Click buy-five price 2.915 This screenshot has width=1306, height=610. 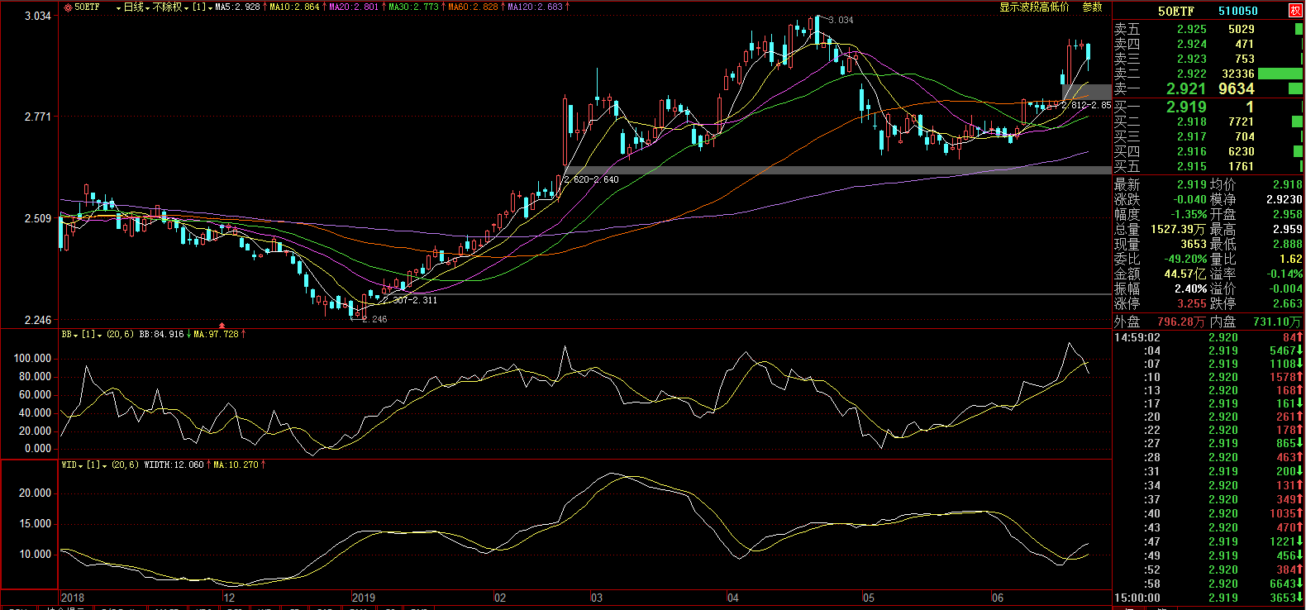(x=1192, y=166)
